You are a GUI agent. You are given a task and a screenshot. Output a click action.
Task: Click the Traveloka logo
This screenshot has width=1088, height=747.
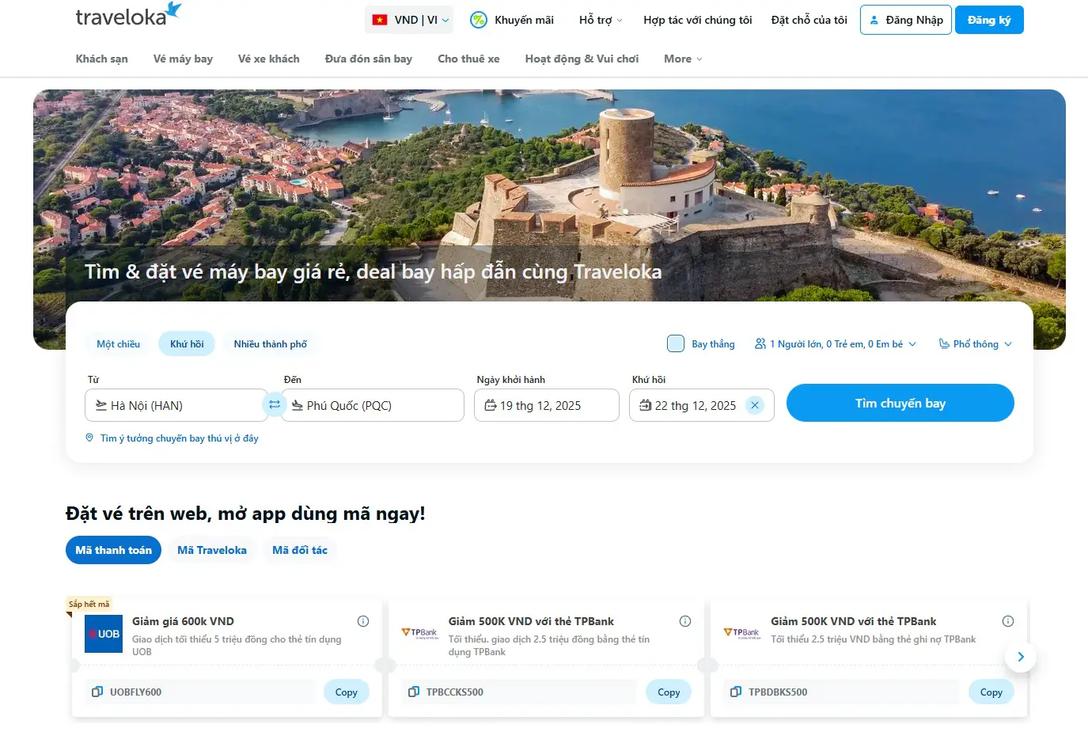click(128, 15)
